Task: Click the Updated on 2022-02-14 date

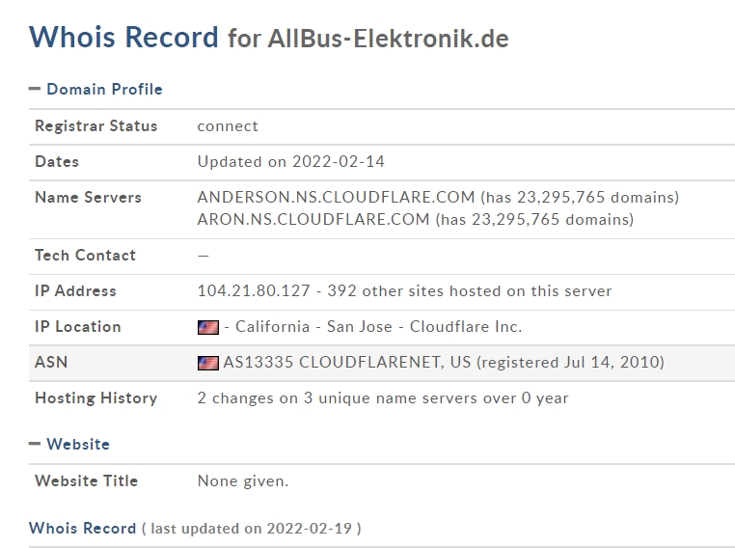Action: click(290, 161)
